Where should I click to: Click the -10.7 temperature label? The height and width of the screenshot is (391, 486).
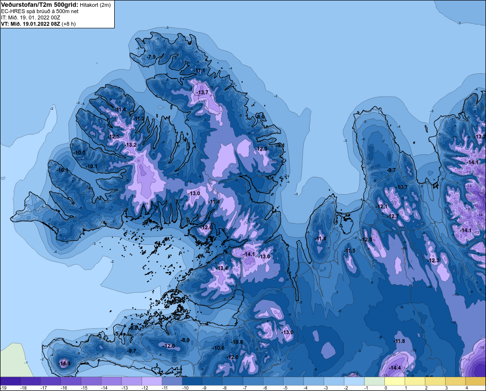point(402,187)
